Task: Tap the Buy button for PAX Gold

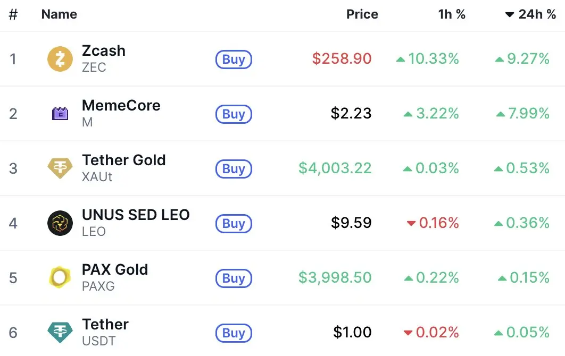Action: (x=234, y=278)
